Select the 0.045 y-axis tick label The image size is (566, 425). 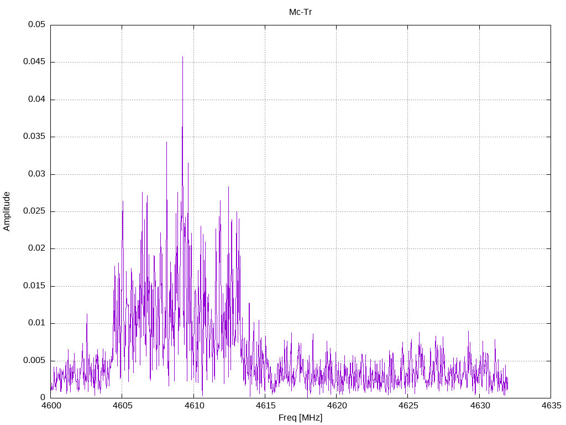pos(34,62)
